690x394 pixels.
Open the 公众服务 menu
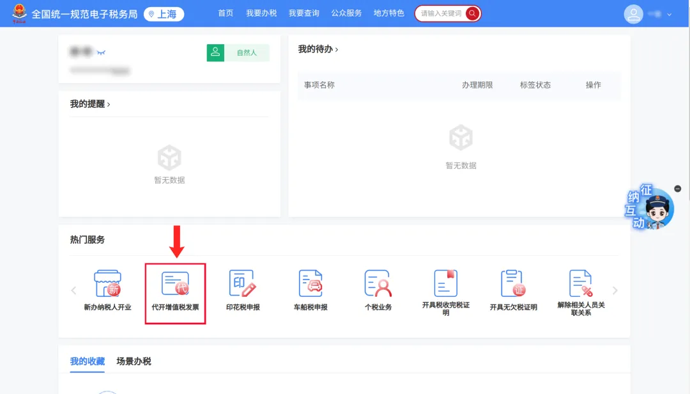(x=346, y=13)
